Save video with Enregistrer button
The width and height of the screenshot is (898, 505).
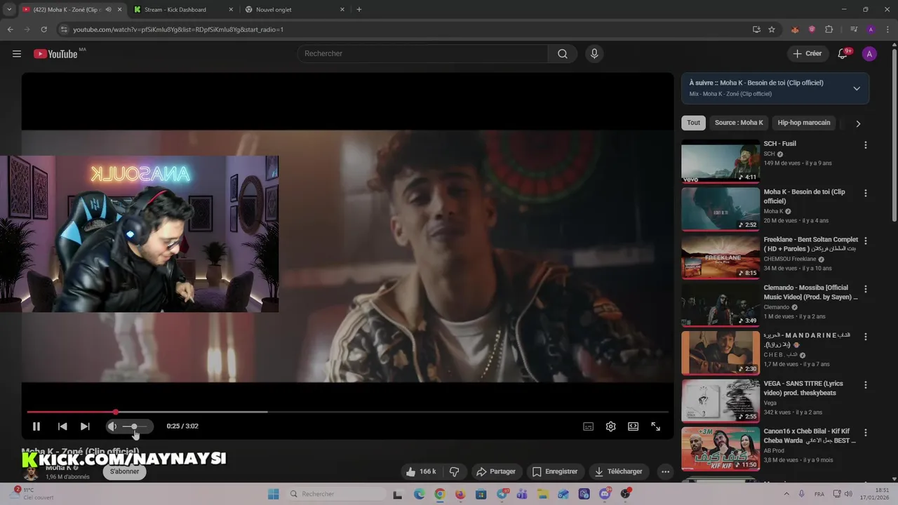[x=555, y=472]
